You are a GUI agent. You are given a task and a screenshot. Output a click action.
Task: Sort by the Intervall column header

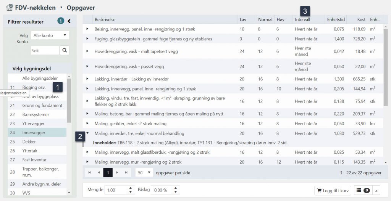click(302, 19)
